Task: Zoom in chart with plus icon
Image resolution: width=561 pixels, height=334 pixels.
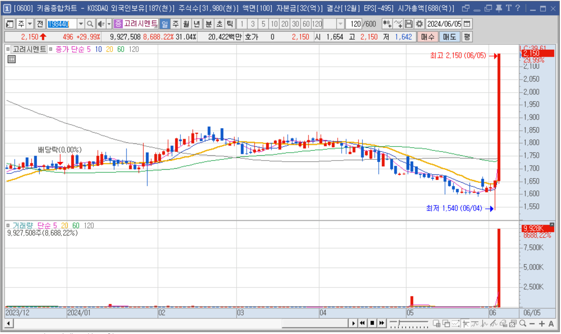Action: tap(542, 324)
